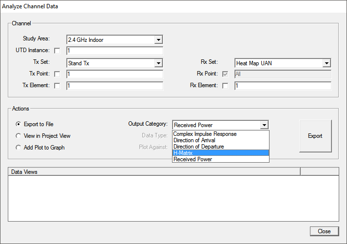Enable the UTD Instance checkbox
This screenshot has height=244, width=347.
[x=57, y=51]
